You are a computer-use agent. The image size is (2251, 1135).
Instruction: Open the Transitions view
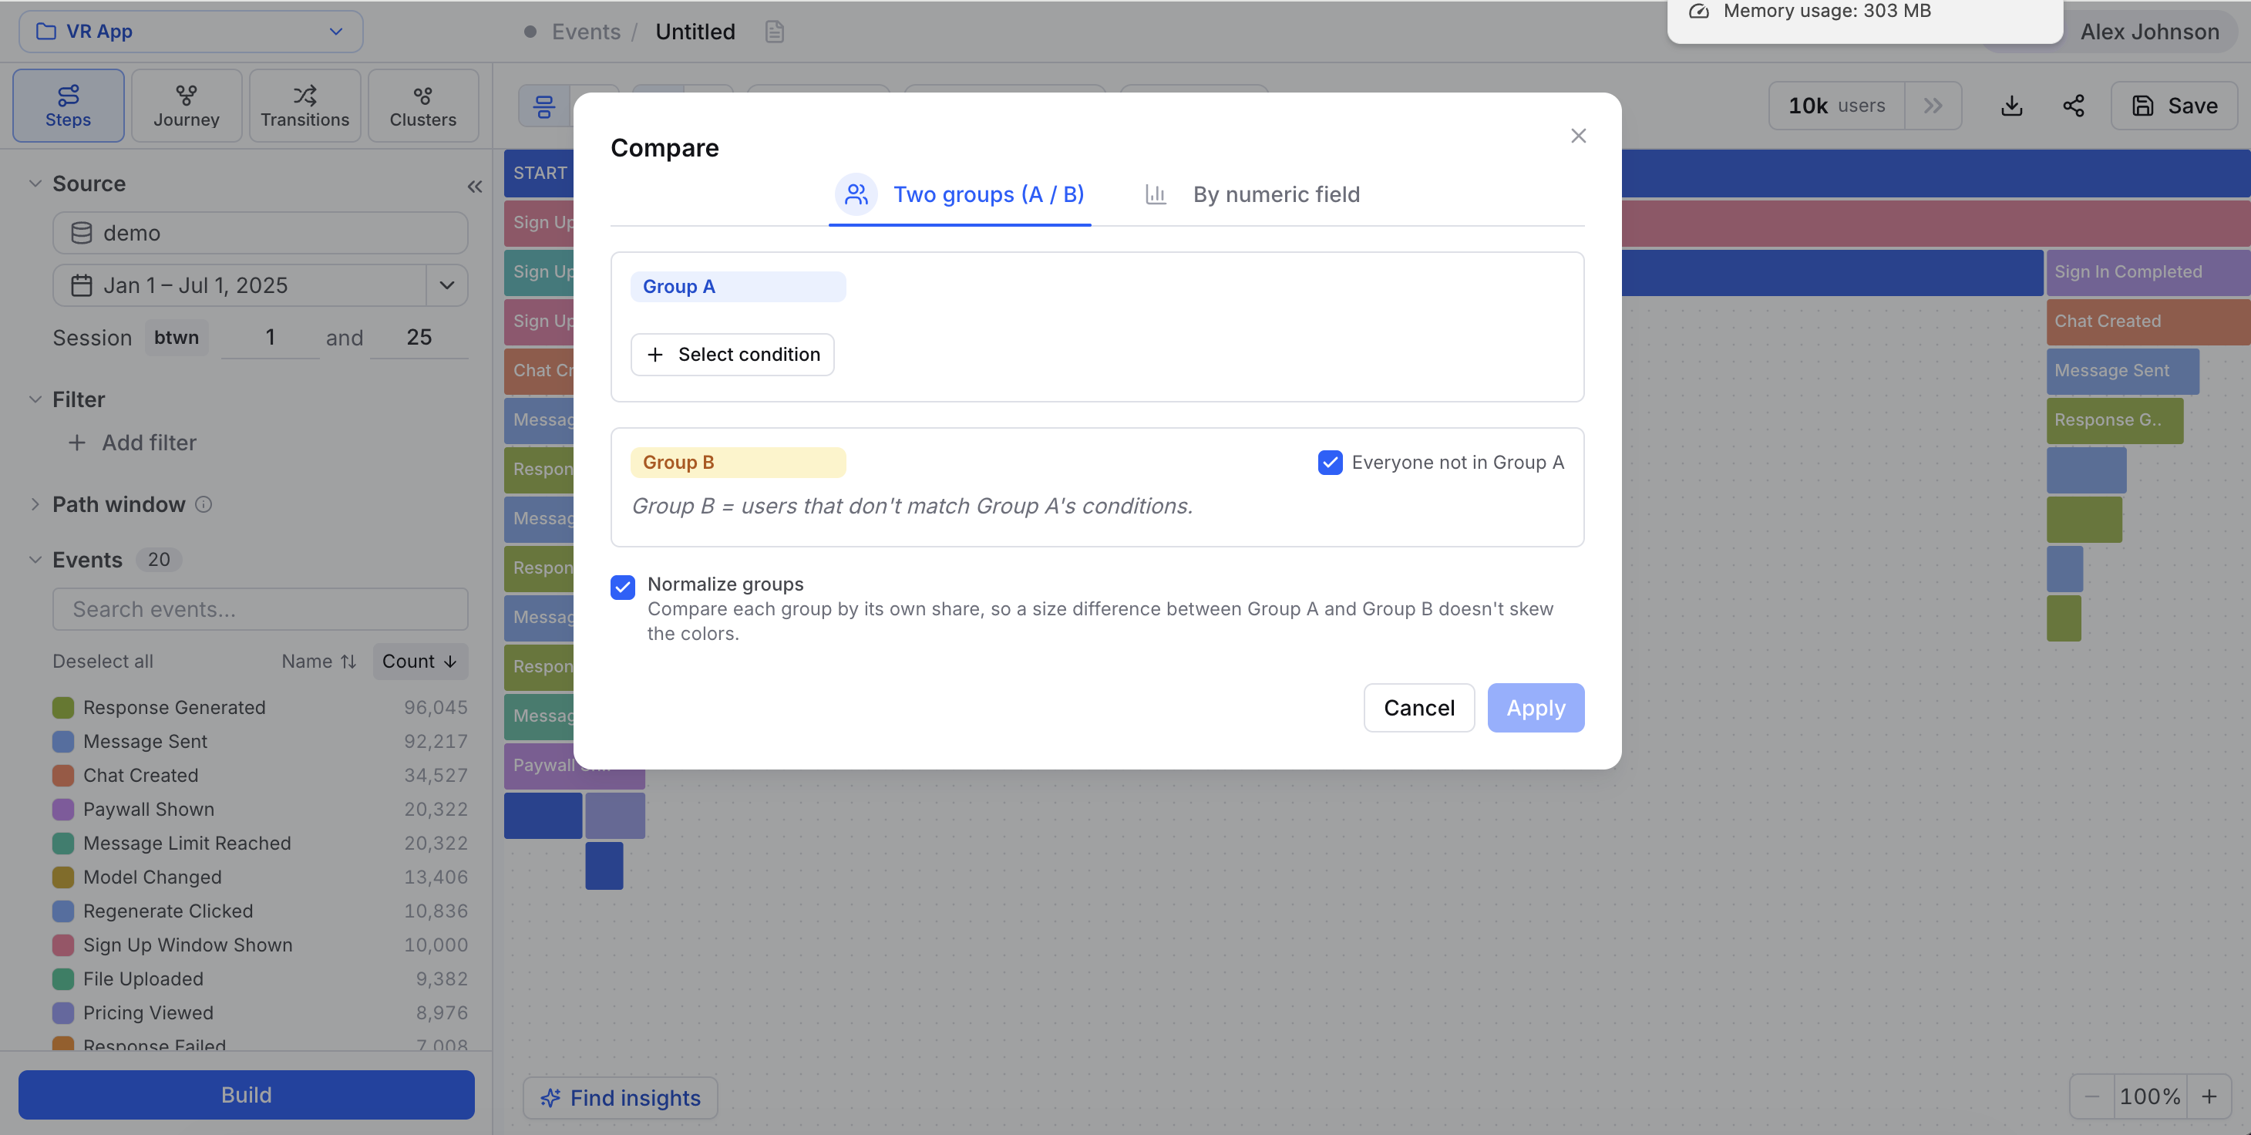[305, 106]
